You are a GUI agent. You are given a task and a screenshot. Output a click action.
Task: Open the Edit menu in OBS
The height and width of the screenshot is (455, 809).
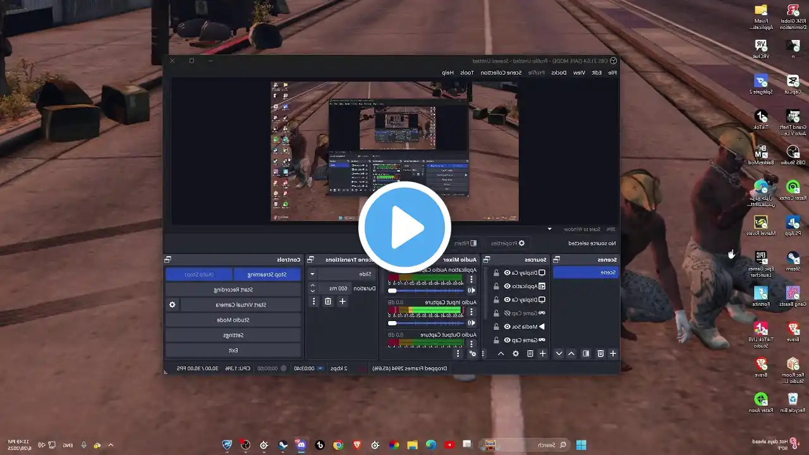pos(597,73)
